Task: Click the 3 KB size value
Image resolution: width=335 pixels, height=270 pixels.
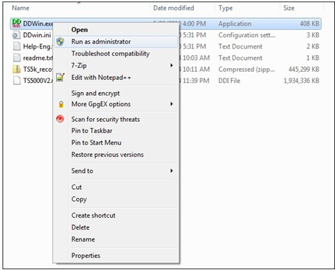Action: click(313, 35)
